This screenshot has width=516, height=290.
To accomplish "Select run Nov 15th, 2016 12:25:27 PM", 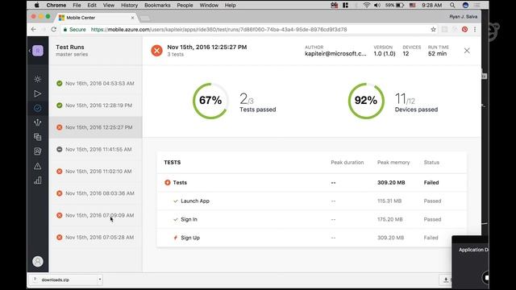I will tap(95, 127).
